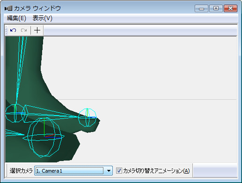Click the cyan cone-shaped foot bone
This screenshot has width=242, height=183.
pos(51,113)
